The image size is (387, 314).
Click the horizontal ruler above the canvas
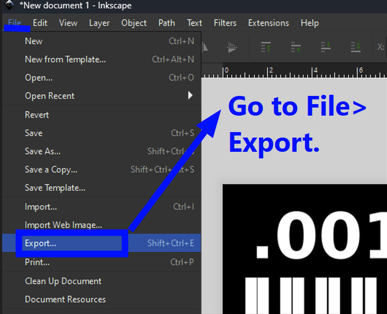(294, 71)
